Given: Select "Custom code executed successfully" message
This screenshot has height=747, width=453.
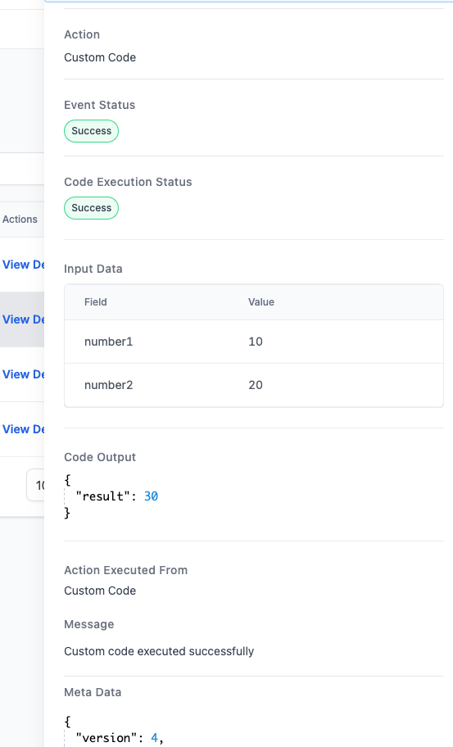Looking at the screenshot, I should [x=159, y=651].
